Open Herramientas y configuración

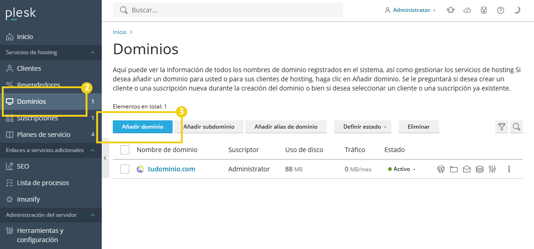[x=51, y=235]
